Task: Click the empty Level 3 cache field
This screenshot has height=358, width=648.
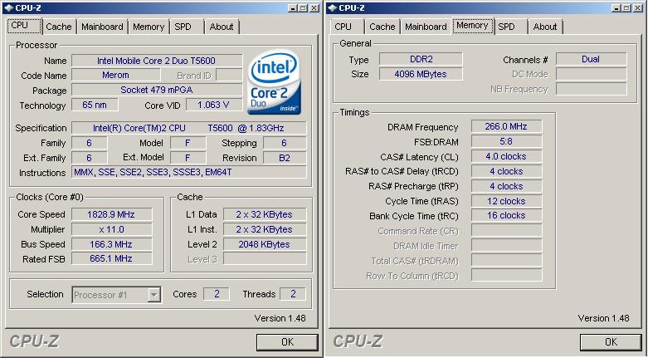Action: point(265,259)
